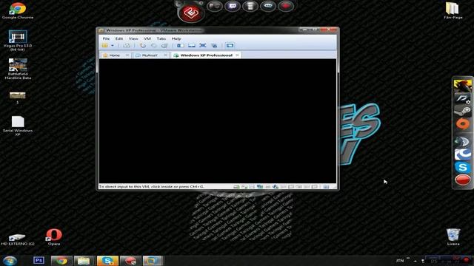
Task: Click the large red recorder logo button
Action: (x=190, y=13)
